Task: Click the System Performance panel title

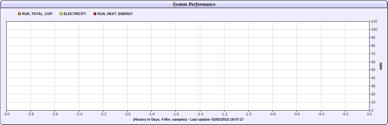Action: pos(194,4)
